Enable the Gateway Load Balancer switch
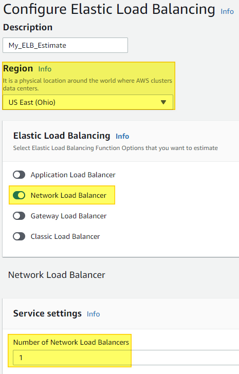Image resolution: width=239 pixels, height=374 pixels. [19, 216]
